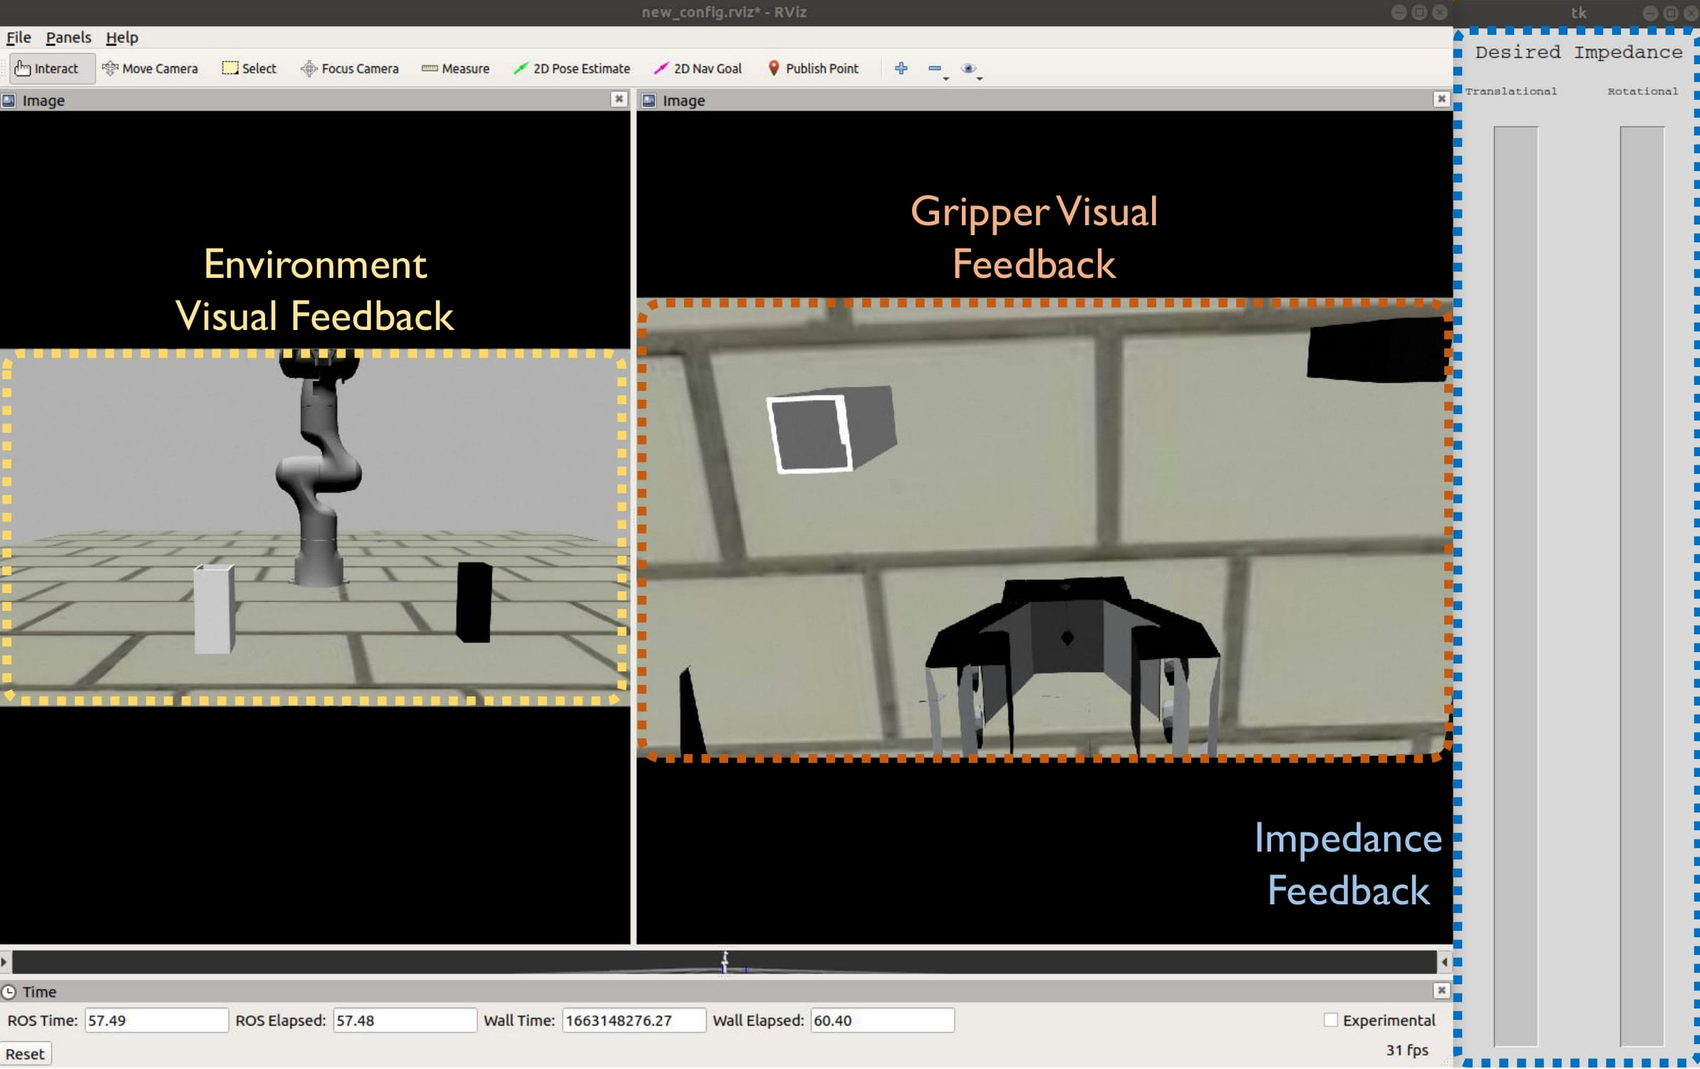Choose the Select tool
Image resolution: width=1700 pixels, height=1069 pixels.
[x=249, y=68]
